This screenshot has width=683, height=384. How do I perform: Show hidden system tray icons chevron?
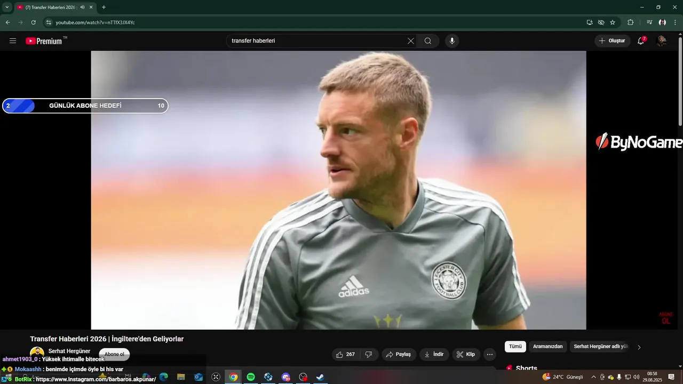pos(593,377)
